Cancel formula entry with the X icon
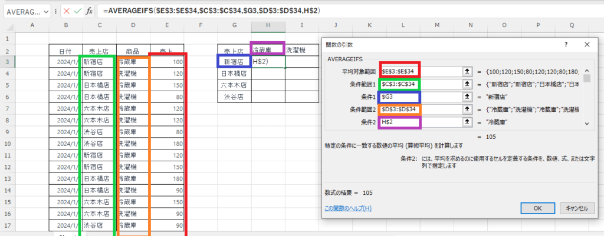This screenshot has height=236, width=604. point(67,11)
